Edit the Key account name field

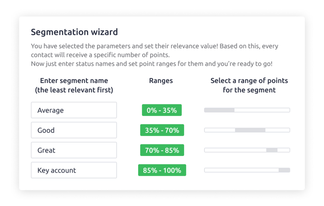(74, 170)
